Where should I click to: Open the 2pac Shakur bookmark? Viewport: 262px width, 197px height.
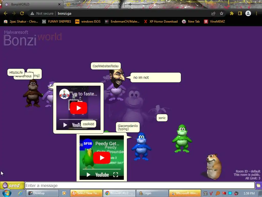(21, 22)
